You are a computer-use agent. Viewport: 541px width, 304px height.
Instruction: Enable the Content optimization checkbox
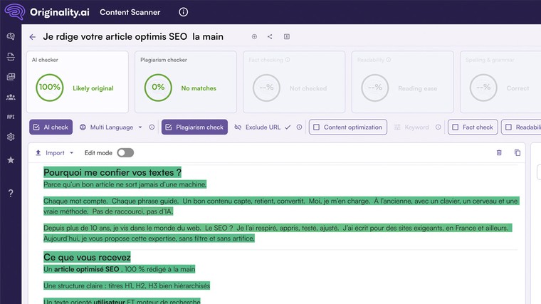(x=348, y=127)
